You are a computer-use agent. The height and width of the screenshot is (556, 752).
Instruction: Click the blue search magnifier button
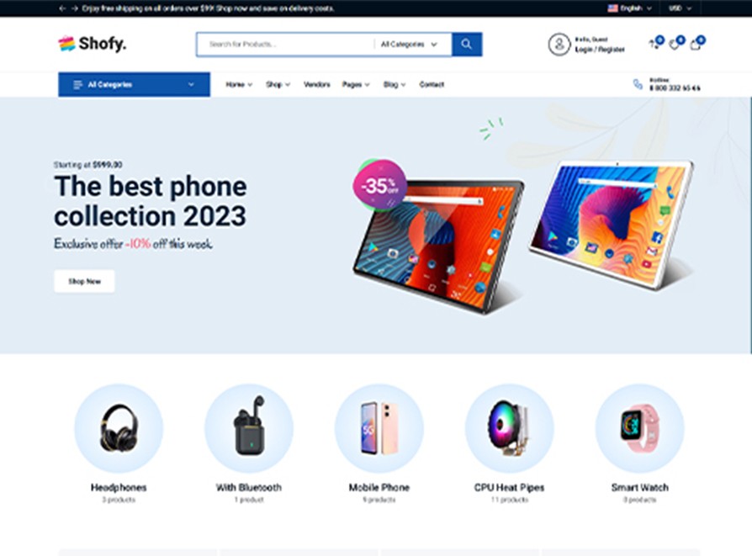(467, 44)
